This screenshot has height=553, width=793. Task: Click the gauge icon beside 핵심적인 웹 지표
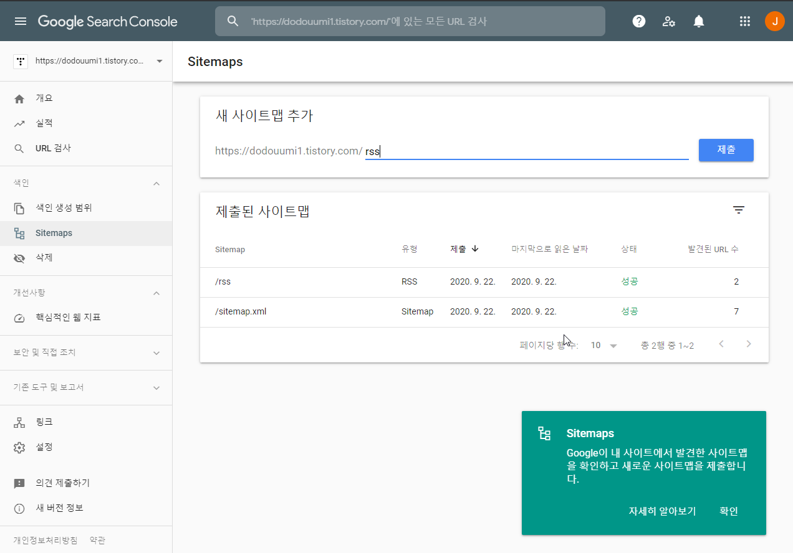click(x=19, y=318)
